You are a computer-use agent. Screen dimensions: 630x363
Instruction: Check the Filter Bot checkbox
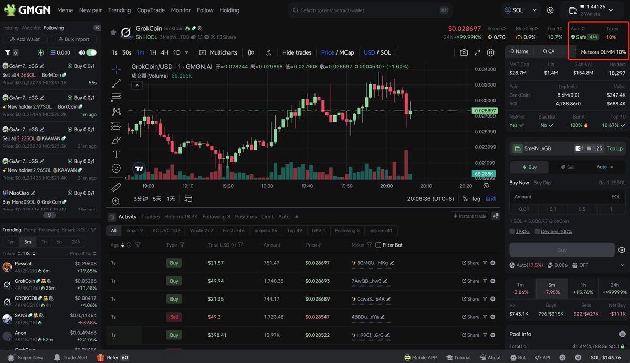click(378, 245)
